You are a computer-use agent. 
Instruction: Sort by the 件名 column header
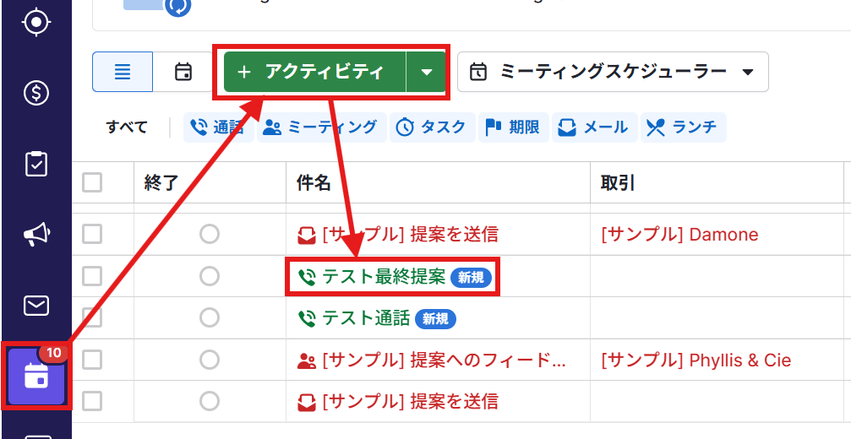(x=314, y=183)
